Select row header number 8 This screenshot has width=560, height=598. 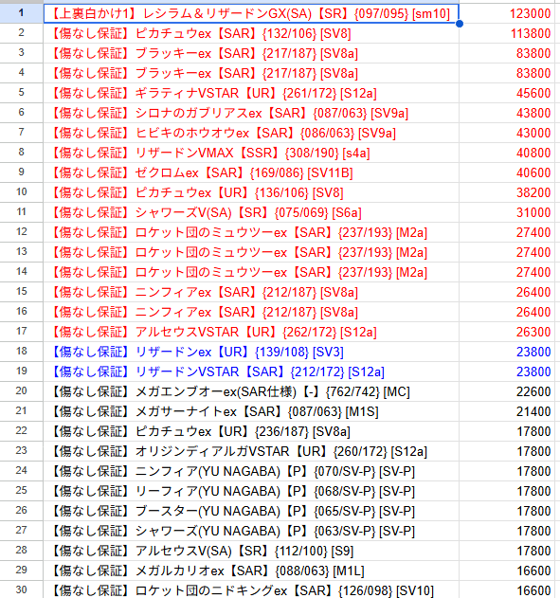coord(22,153)
